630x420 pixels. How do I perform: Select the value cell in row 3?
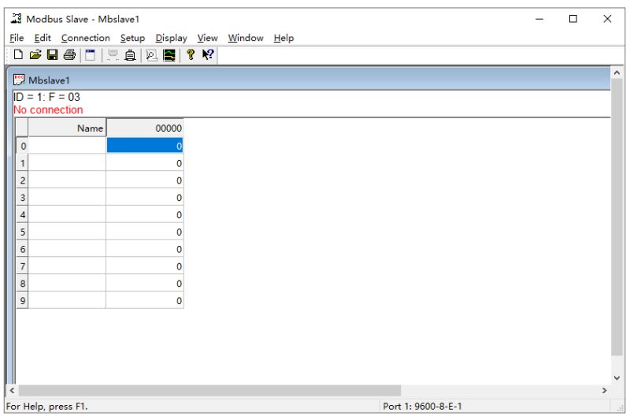(145, 197)
